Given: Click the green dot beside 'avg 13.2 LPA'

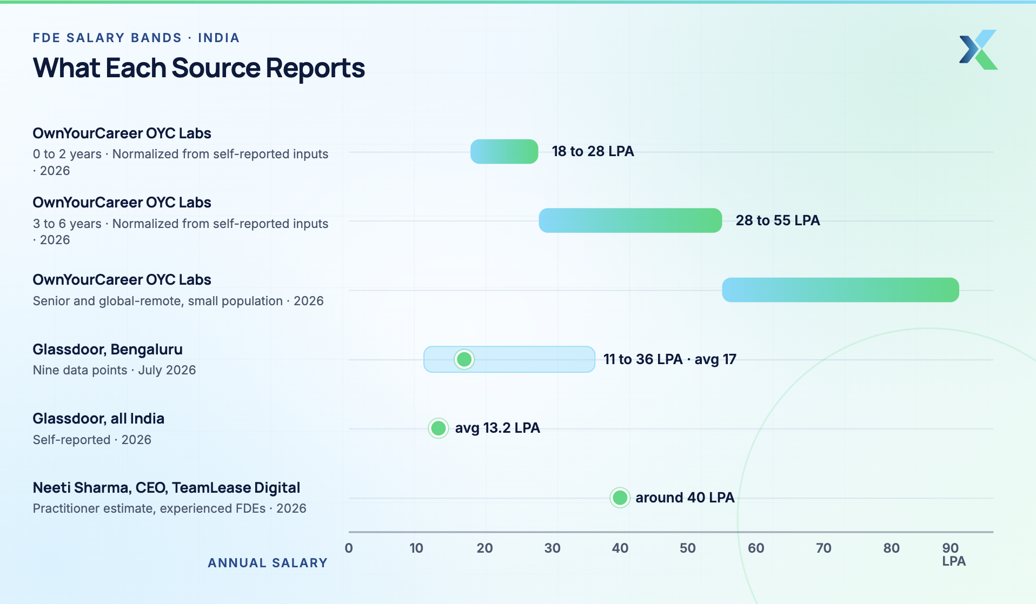Looking at the screenshot, I should pyautogui.click(x=439, y=428).
